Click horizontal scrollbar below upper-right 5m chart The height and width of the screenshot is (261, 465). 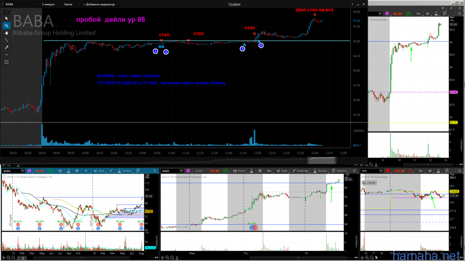coord(427,165)
